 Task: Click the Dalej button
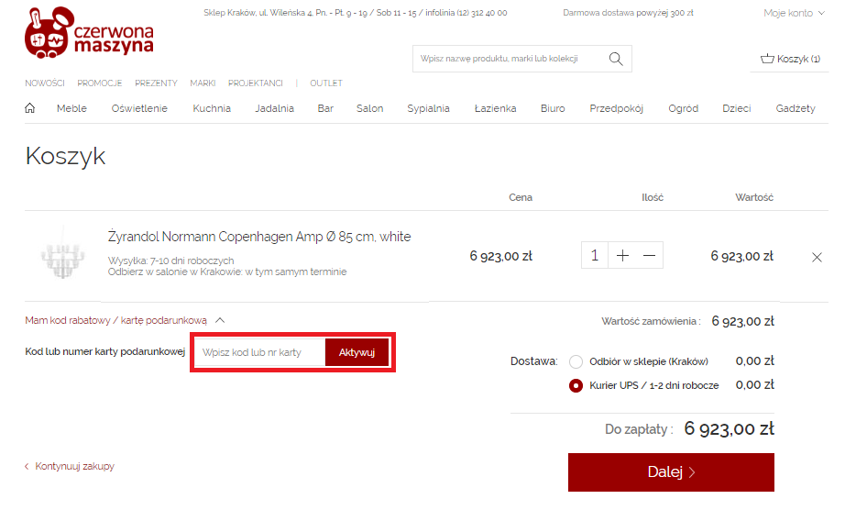coord(671,472)
